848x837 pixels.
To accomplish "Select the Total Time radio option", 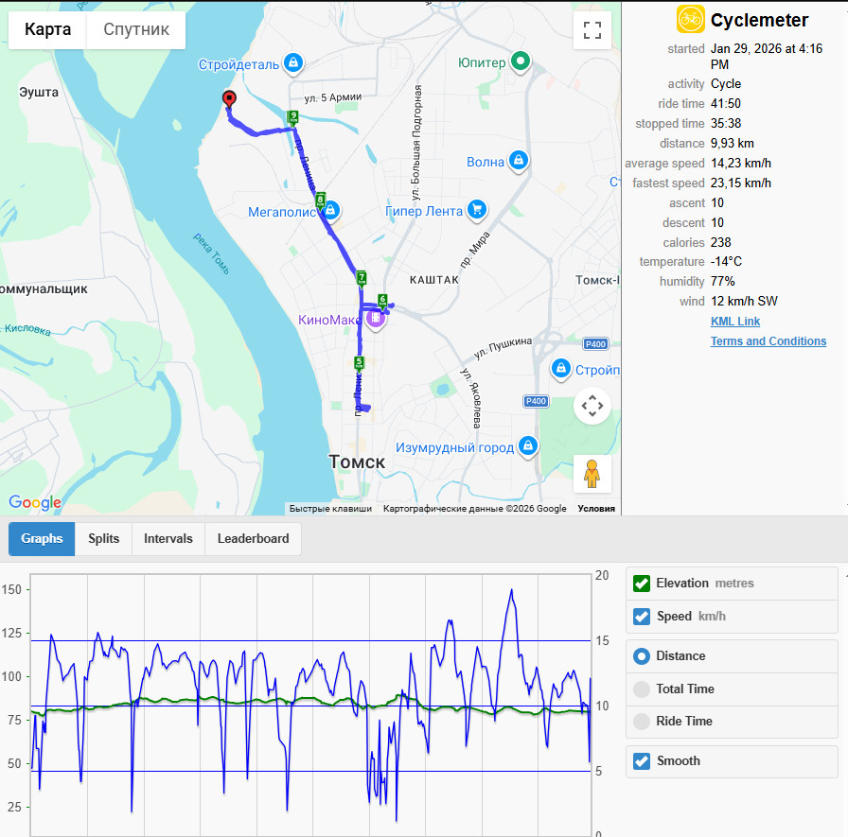I will (642, 689).
